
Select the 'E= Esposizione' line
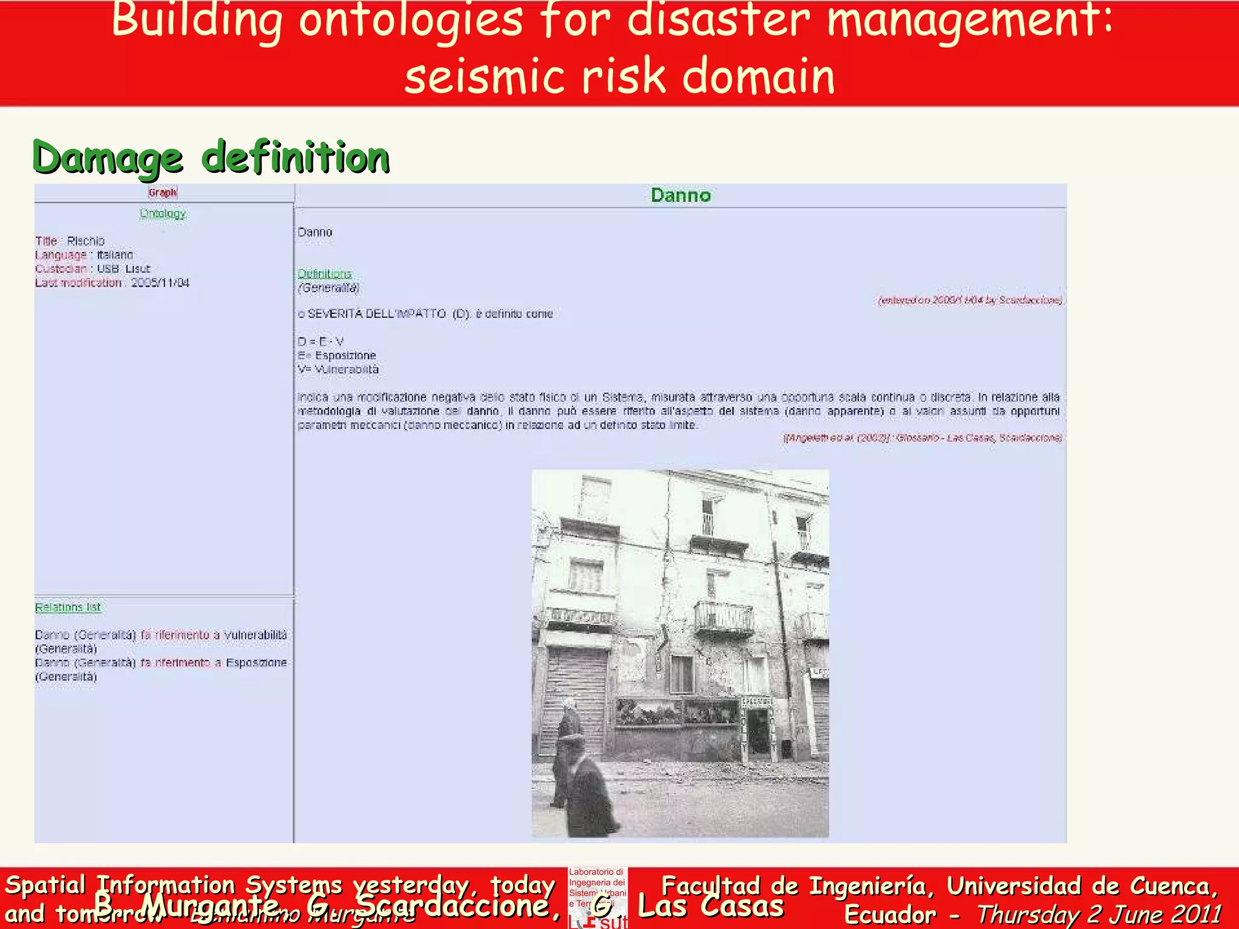(337, 356)
